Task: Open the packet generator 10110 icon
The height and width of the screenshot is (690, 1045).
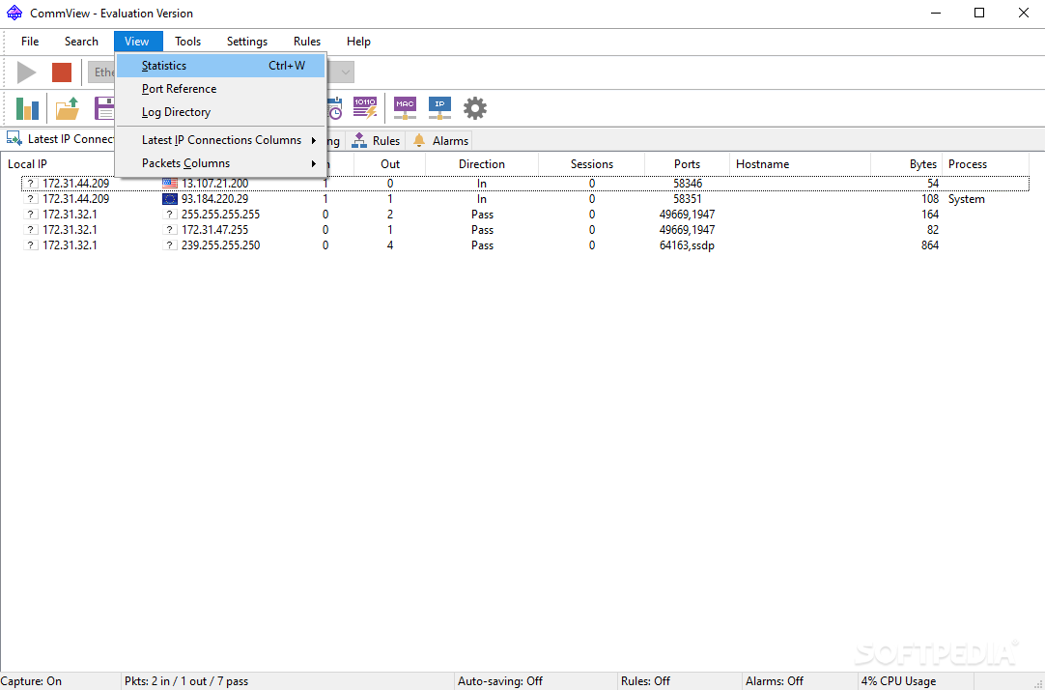Action: (x=365, y=108)
